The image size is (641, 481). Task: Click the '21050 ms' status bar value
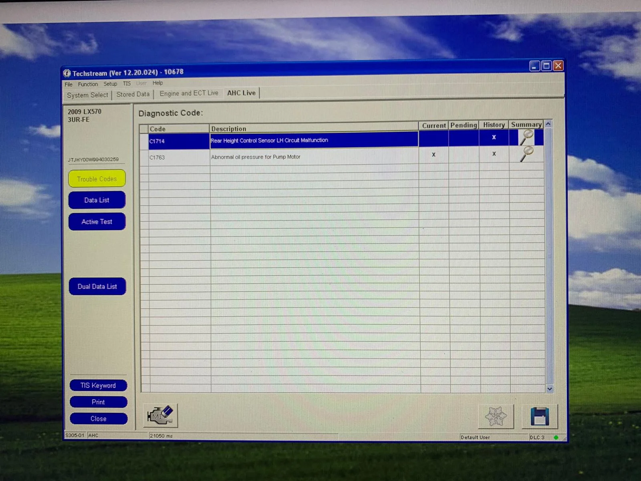point(161,436)
